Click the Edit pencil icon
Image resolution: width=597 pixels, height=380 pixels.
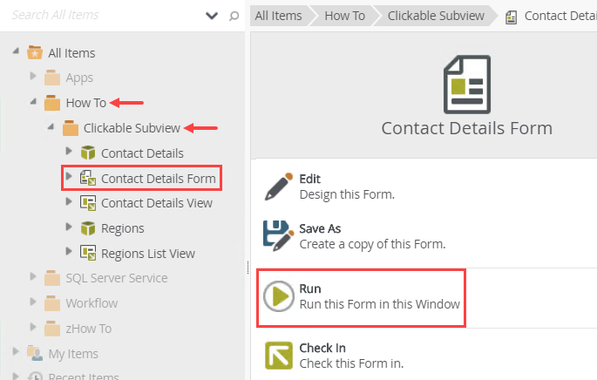(278, 187)
